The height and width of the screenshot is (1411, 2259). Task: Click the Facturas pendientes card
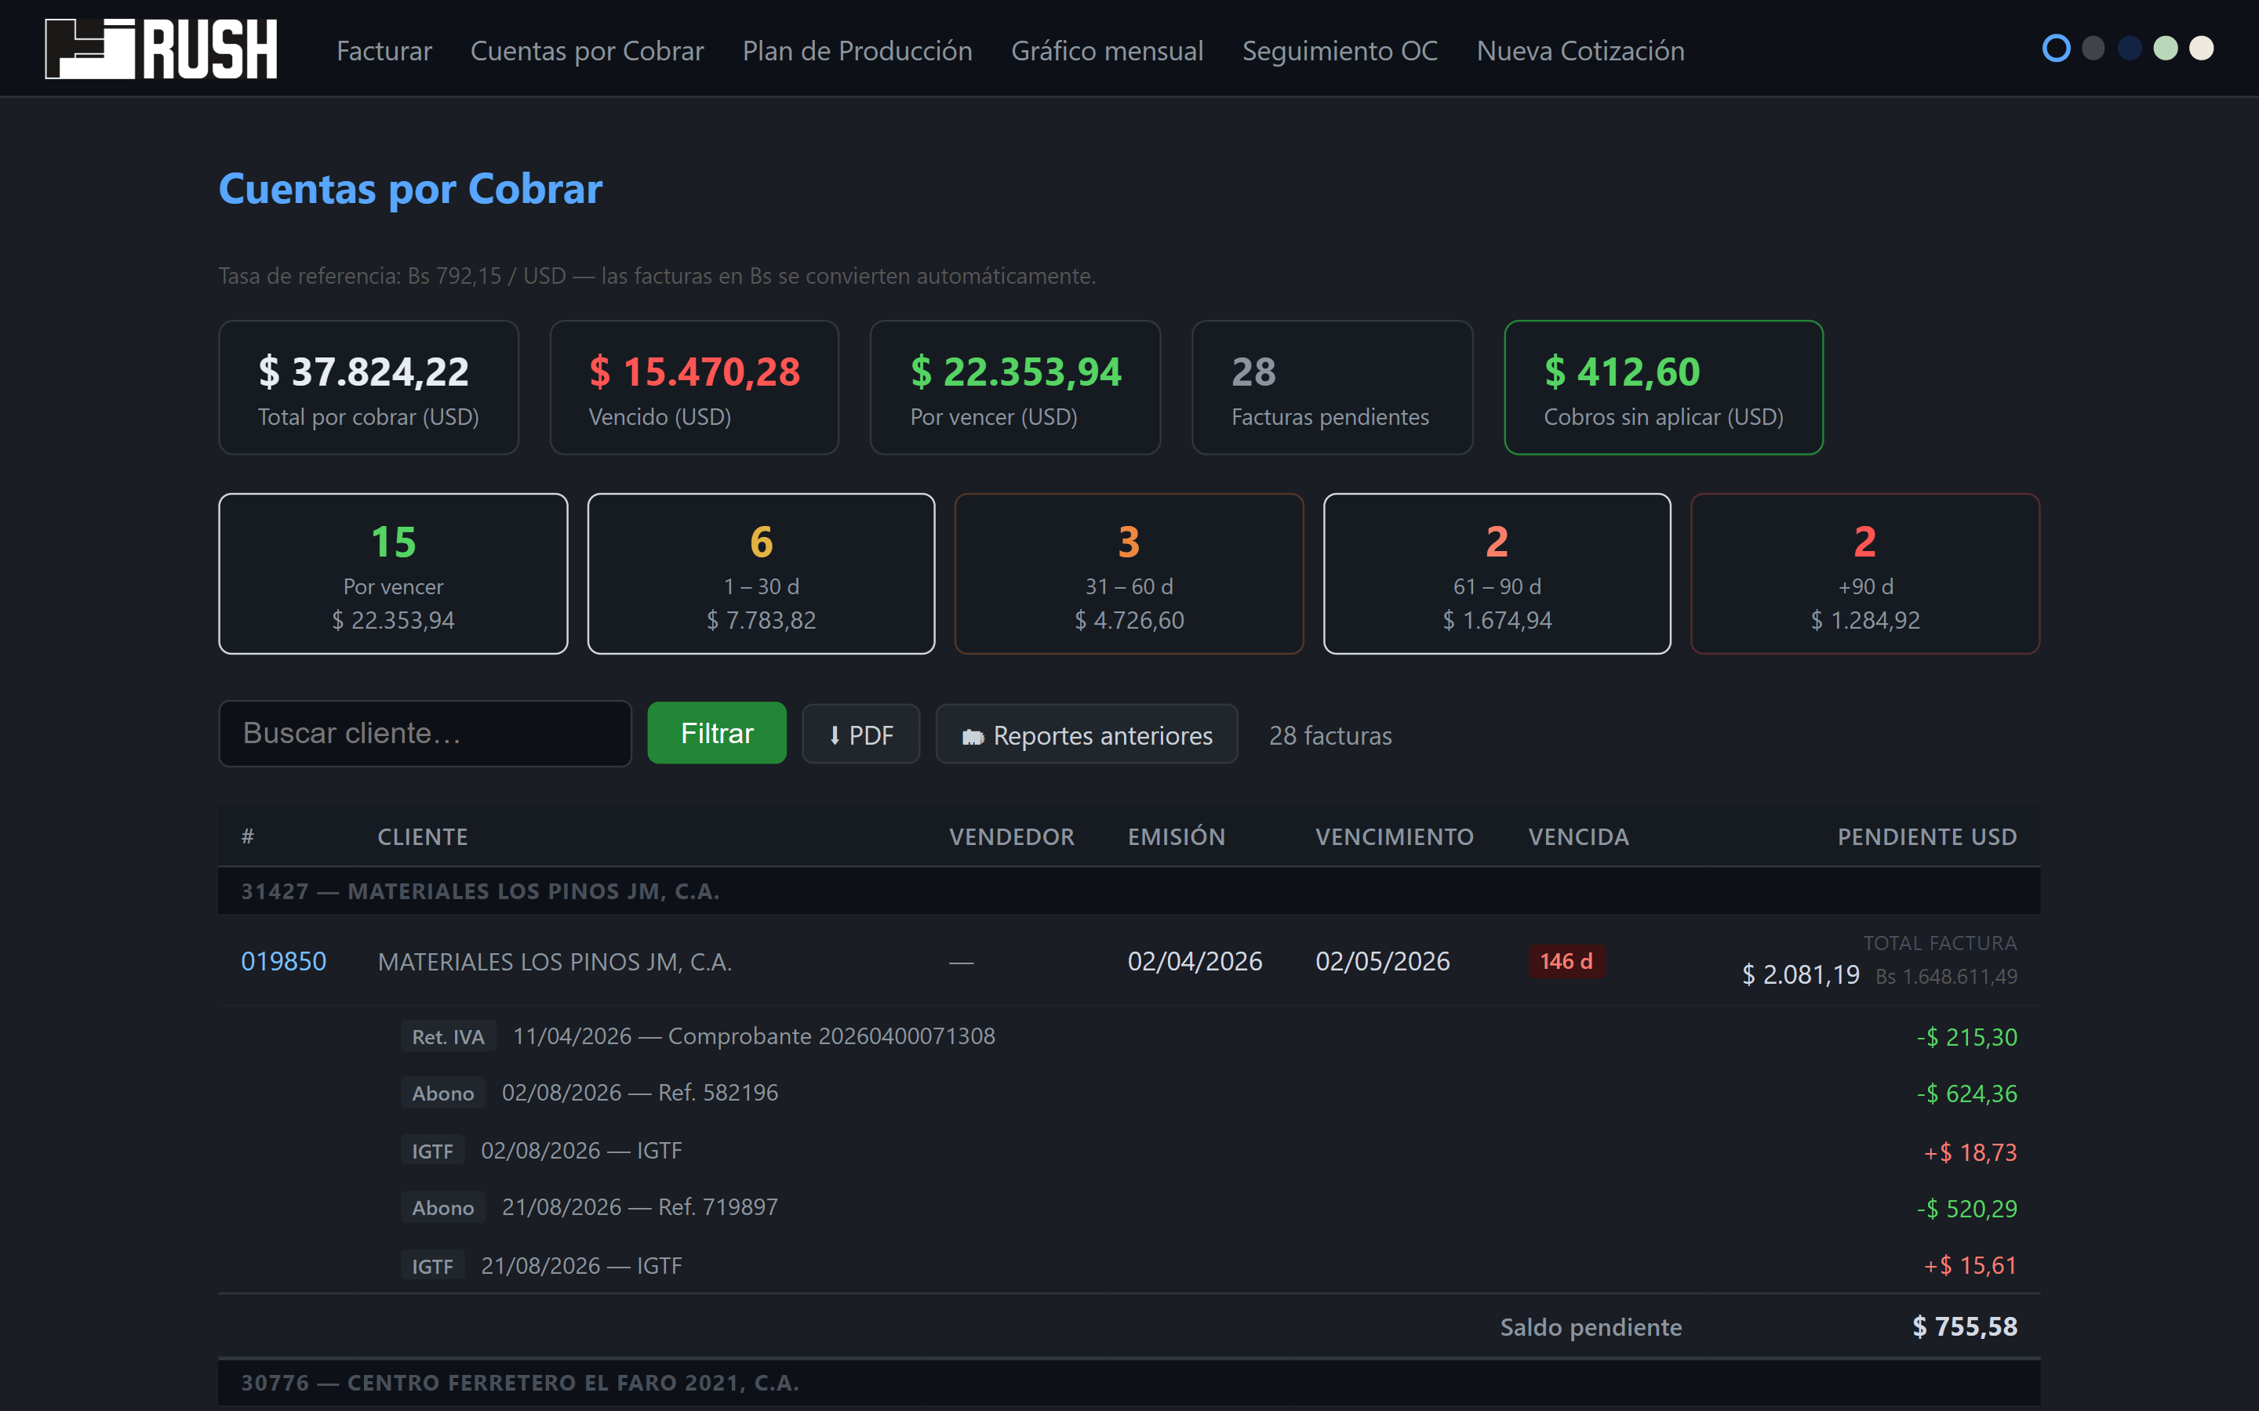point(1332,387)
